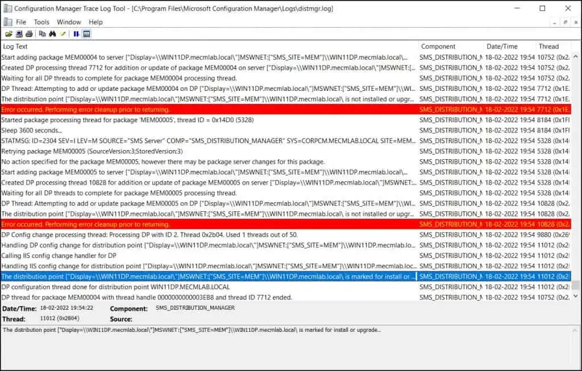Toggle the Pause button in toolbar
The height and width of the screenshot is (371, 582).
[76, 34]
